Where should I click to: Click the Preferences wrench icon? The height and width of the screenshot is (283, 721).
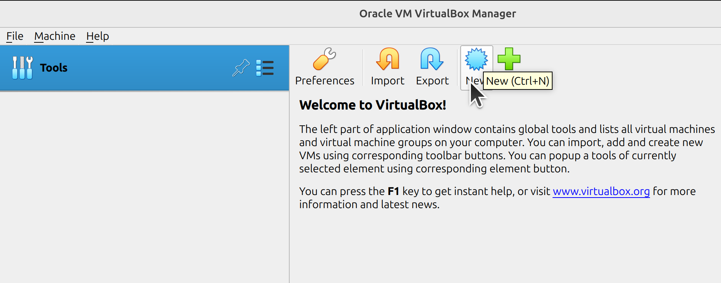point(324,59)
